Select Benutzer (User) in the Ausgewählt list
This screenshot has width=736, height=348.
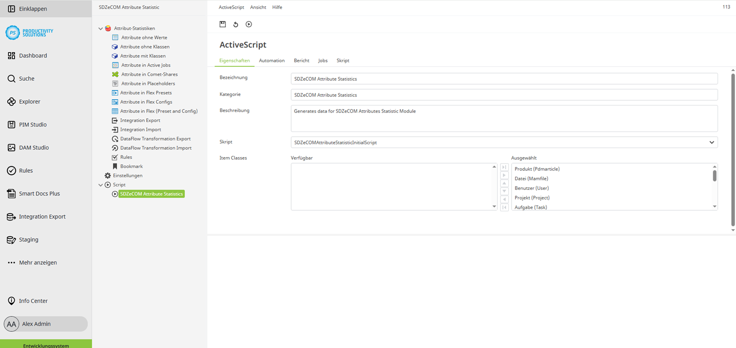[532, 188]
